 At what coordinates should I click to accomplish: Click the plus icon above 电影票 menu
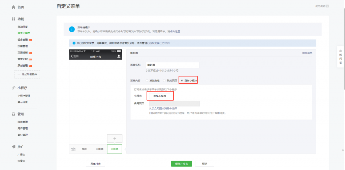pos(115,139)
